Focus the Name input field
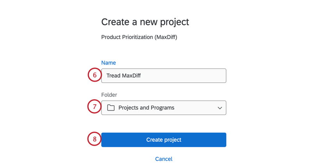The width and height of the screenshot is (332, 166). tap(164, 76)
